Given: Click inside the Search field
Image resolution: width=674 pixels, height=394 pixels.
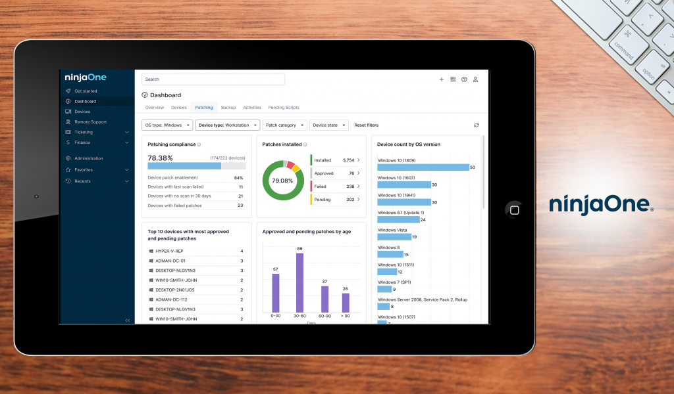Looking at the screenshot, I should (212, 79).
